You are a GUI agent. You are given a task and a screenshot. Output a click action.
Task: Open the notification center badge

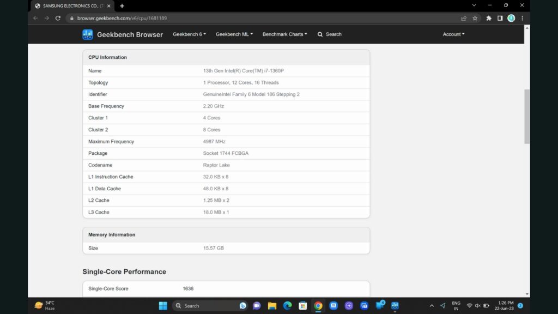pyautogui.click(x=520, y=305)
